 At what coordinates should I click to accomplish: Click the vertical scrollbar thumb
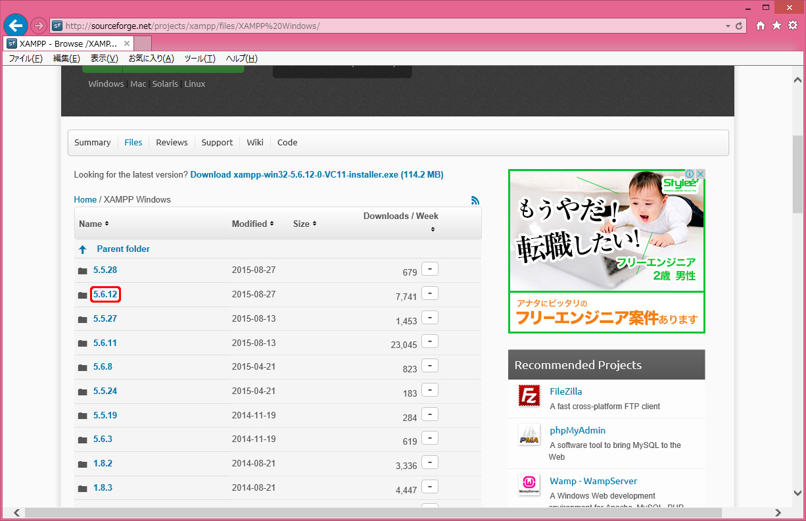tap(797, 174)
